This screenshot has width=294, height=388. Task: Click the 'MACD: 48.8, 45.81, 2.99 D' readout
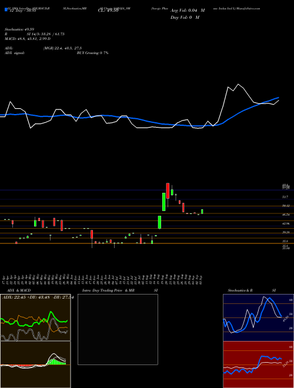tap(28, 39)
